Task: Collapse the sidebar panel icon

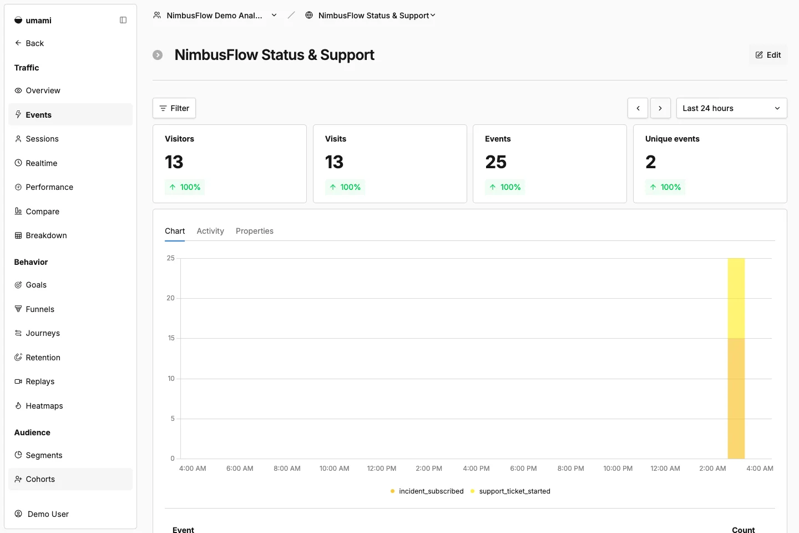Action: [123, 20]
